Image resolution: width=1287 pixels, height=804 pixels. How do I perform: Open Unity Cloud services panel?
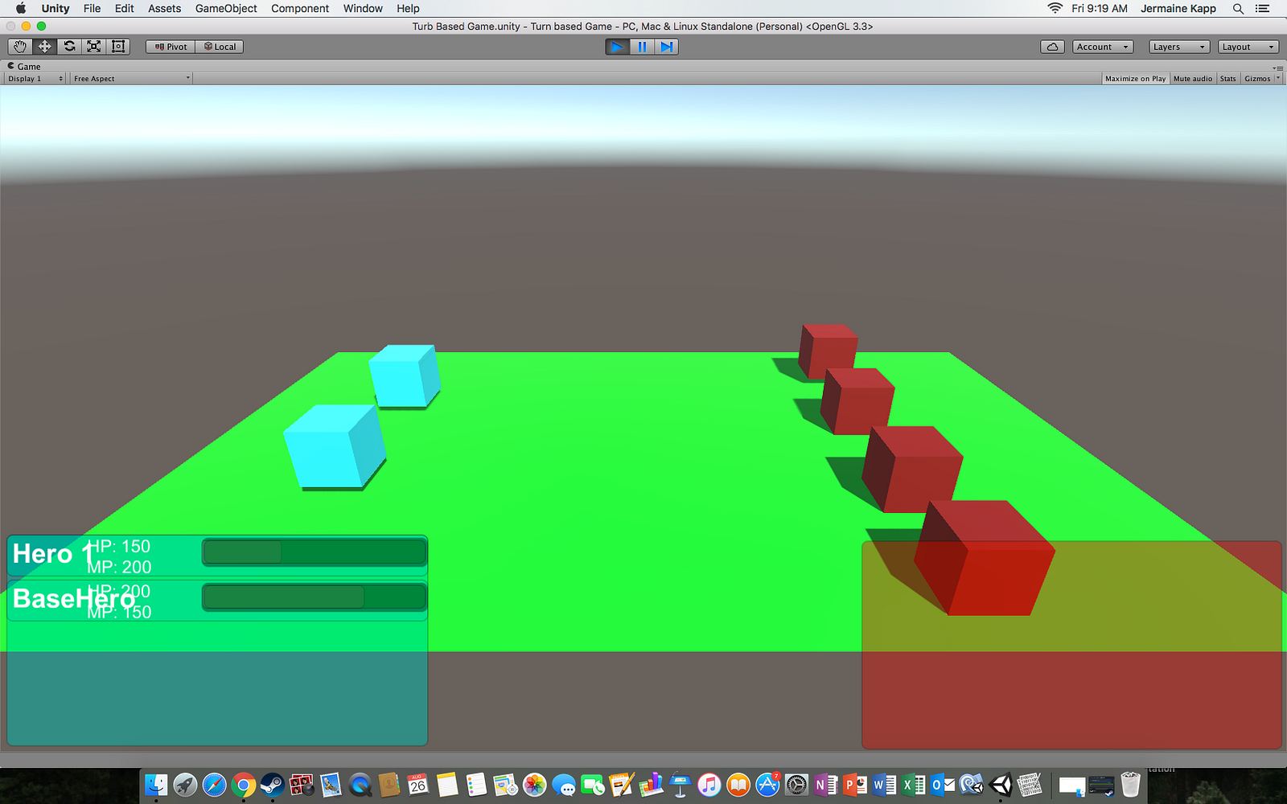(1052, 47)
